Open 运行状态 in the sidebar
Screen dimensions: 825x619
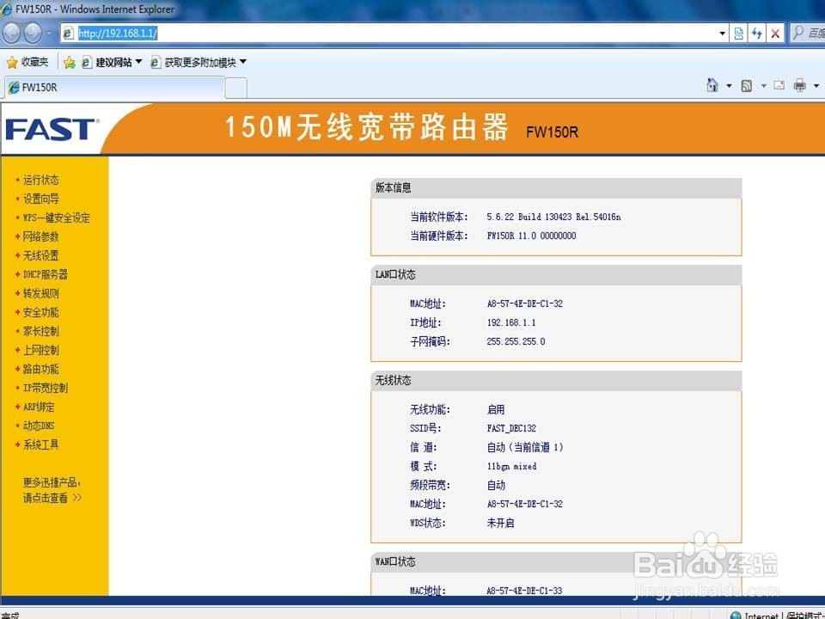click(x=40, y=180)
